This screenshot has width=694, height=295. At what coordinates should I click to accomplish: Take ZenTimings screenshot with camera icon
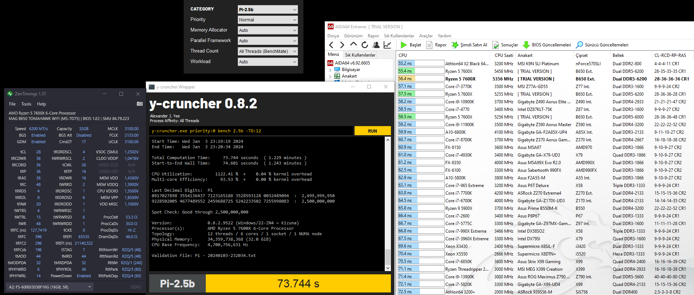pyautogui.click(x=140, y=104)
